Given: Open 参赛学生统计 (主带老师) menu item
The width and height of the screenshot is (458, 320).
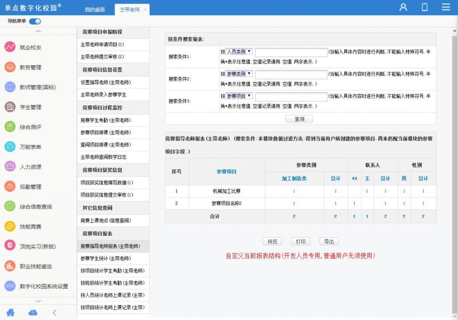Looking at the screenshot, I should coord(106,258).
